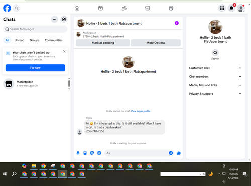Choose a GIF icon
Screen dimensions: 251x186
tap(99, 153)
